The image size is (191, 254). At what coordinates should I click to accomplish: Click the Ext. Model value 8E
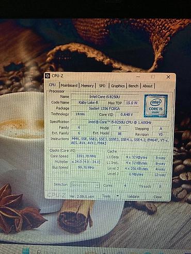[120, 133]
